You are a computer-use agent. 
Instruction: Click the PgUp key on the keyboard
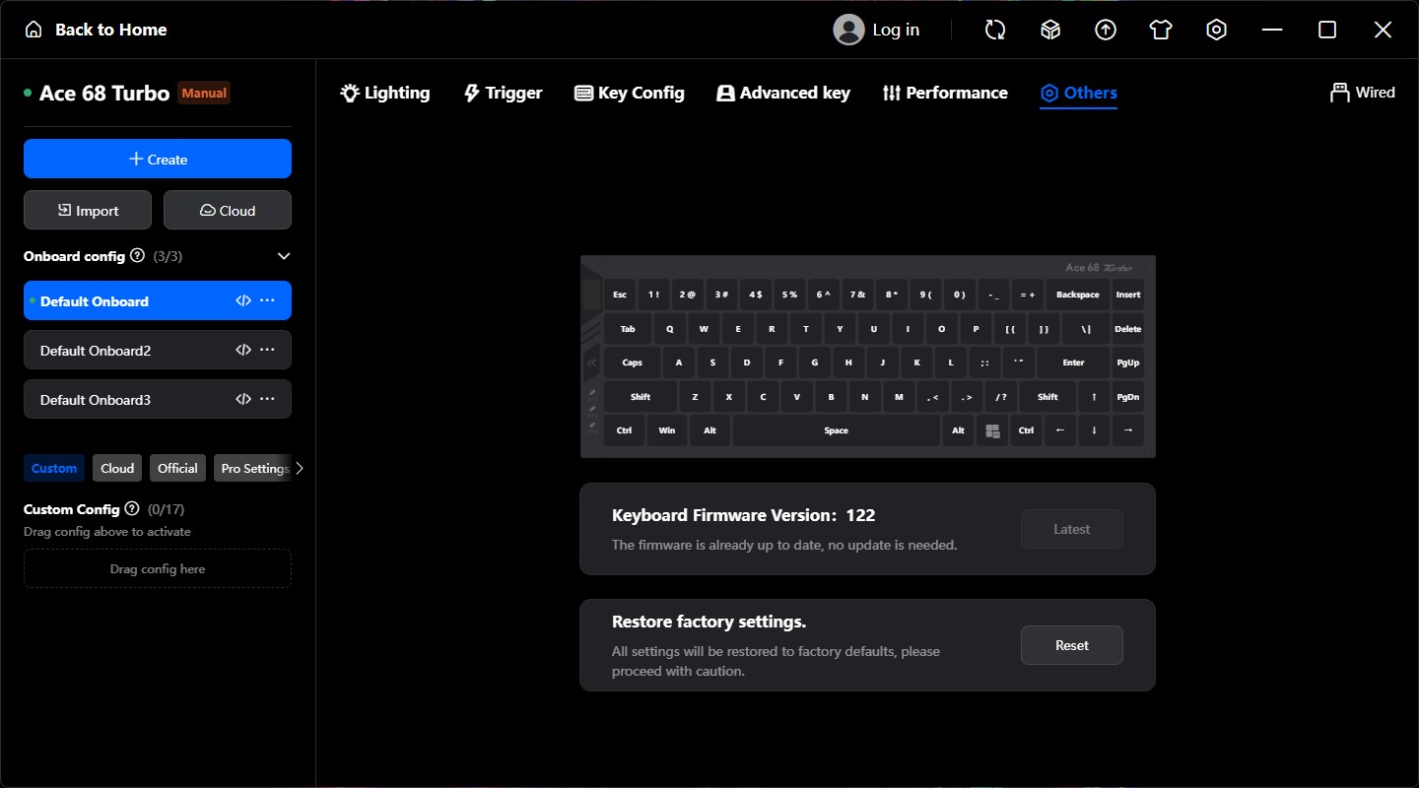click(x=1128, y=362)
